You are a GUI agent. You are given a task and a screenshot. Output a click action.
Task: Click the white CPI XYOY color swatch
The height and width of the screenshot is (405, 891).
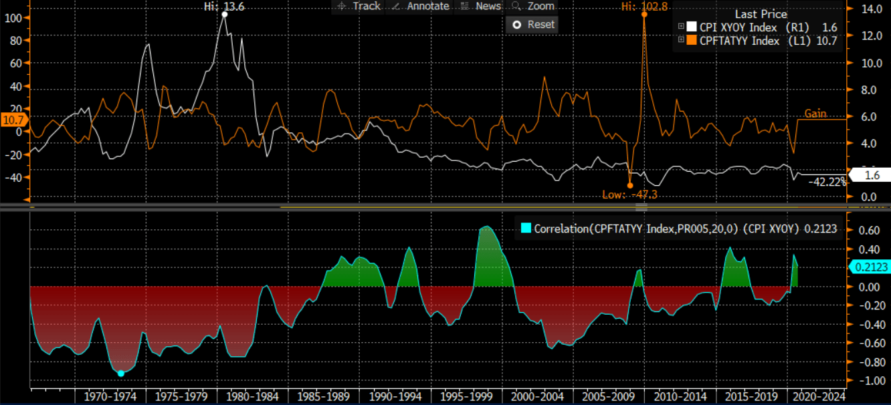[x=692, y=27]
